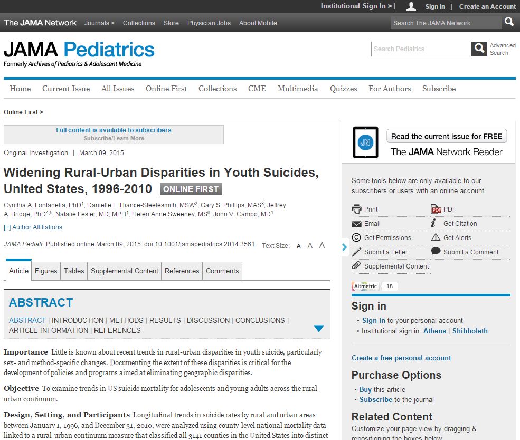Click the Search The JAMA Network field
The width and height of the screenshot is (520, 440).
coord(446,23)
